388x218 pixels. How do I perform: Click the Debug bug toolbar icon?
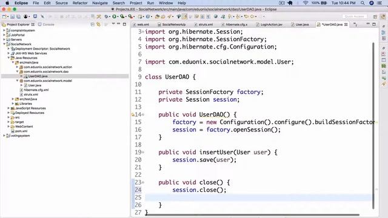[107, 16]
